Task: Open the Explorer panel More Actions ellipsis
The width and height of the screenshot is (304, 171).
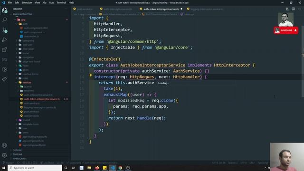Action: (x=66, y=9)
